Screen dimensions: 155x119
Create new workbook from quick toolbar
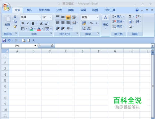tap(29, 40)
